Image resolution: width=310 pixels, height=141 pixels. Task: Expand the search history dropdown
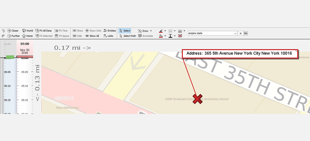(235, 34)
